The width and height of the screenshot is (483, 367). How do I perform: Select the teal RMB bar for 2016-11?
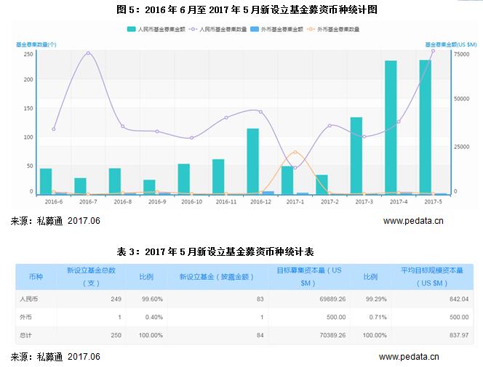218,177
